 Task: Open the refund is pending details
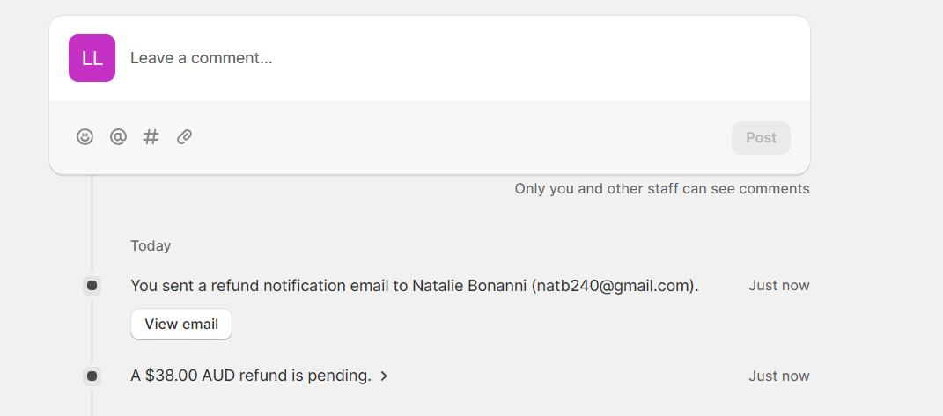point(251,376)
